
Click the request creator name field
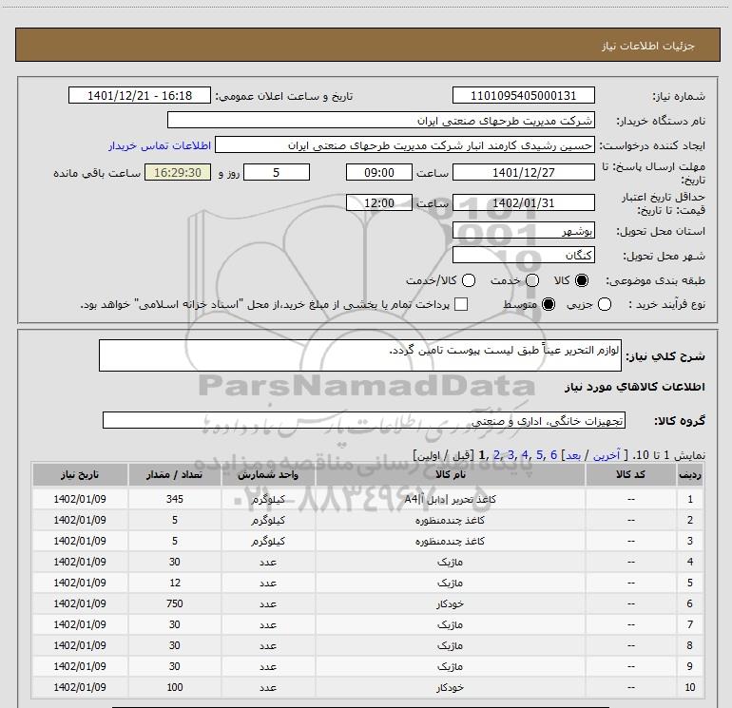click(x=405, y=144)
